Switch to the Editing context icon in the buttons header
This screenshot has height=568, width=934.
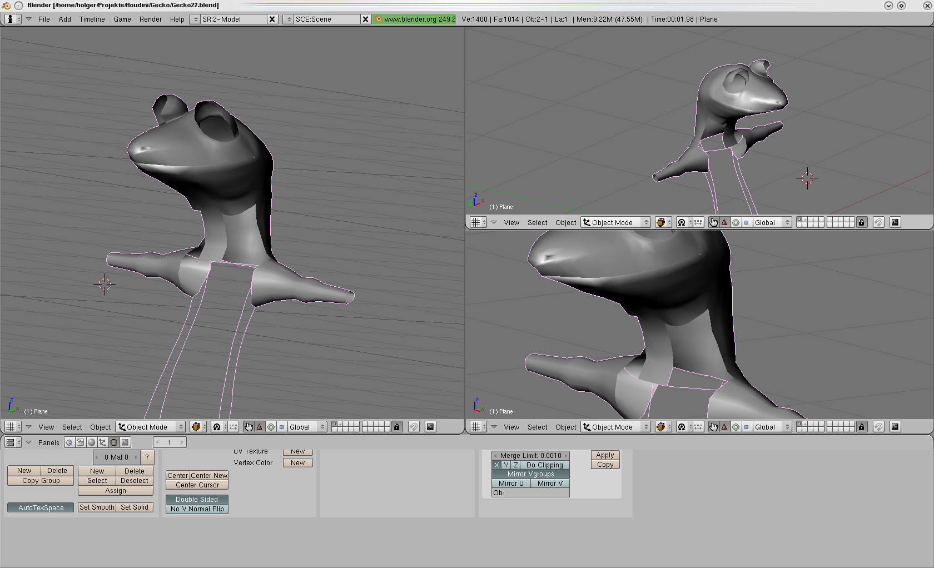tap(114, 442)
